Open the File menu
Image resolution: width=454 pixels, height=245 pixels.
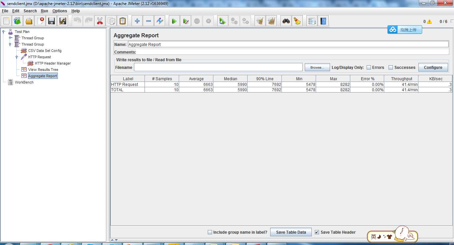click(x=5, y=11)
